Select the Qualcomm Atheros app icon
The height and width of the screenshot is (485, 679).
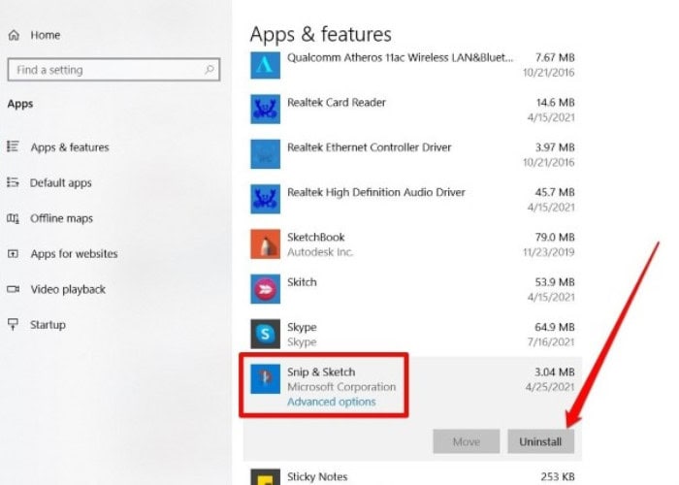tap(265, 65)
